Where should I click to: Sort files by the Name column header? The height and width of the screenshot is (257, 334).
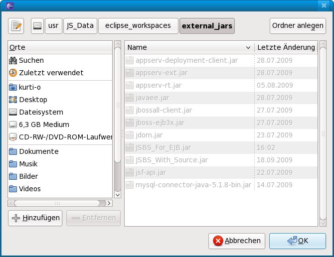click(188, 47)
